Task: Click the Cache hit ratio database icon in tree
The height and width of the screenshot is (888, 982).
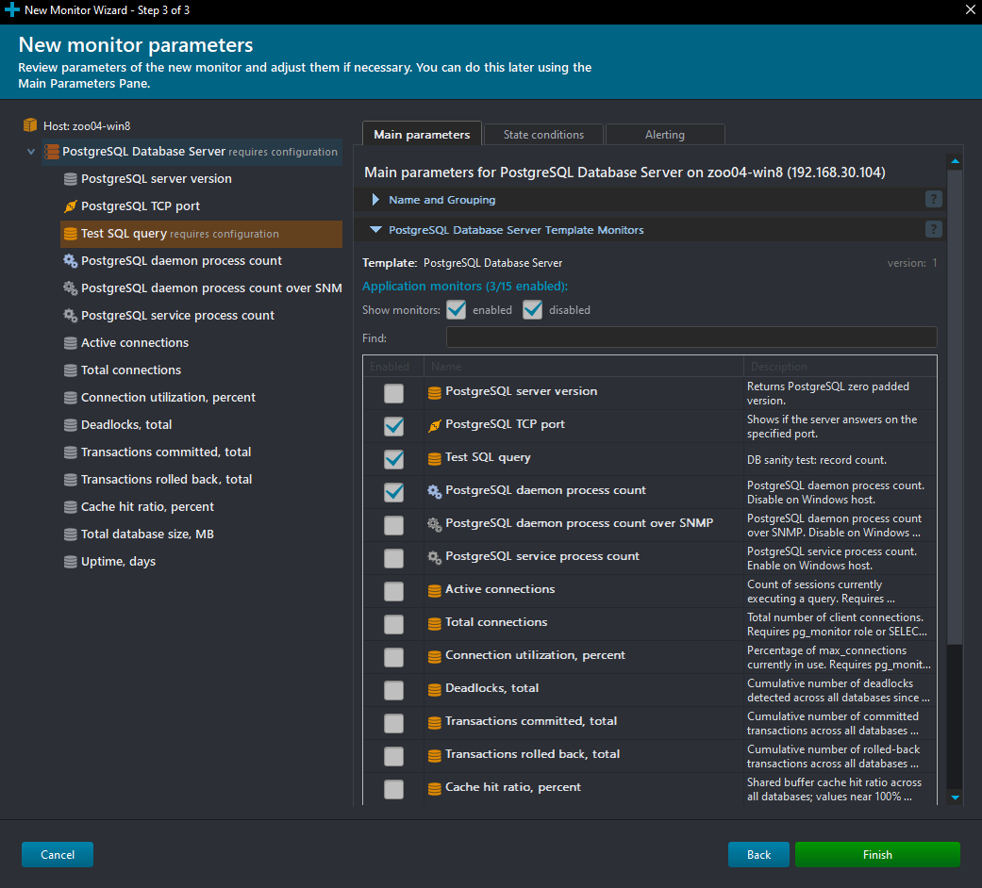Action: point(71,507)
